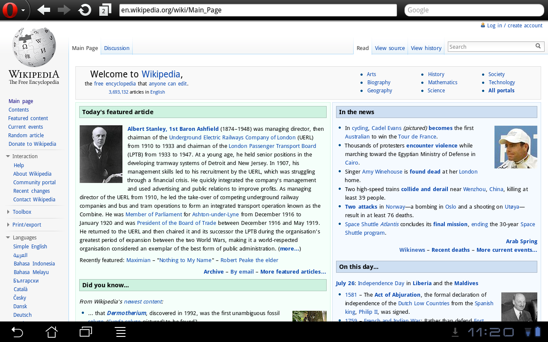Open the Technology portal link
This screenshot has width=548, height=342.
point(502,83)
